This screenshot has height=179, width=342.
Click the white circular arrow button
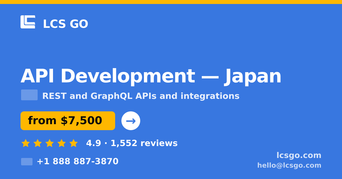pyautogui.click(x=131, y=121)
